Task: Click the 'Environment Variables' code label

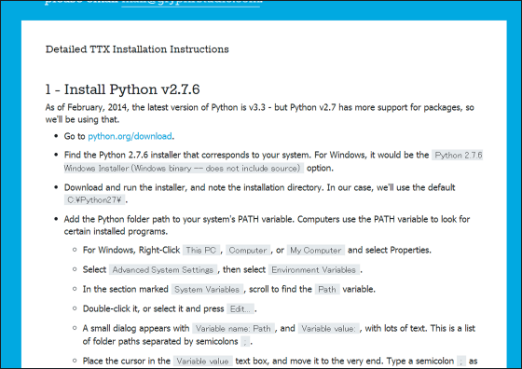Action: pyautogui.click(x=313, y=270)
